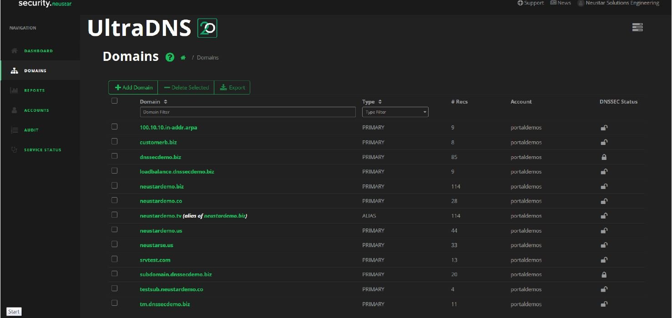Click DNSSEC unlocked icon for neustardemo.biz
Viewport: 672px width, 318px height.
604,186
